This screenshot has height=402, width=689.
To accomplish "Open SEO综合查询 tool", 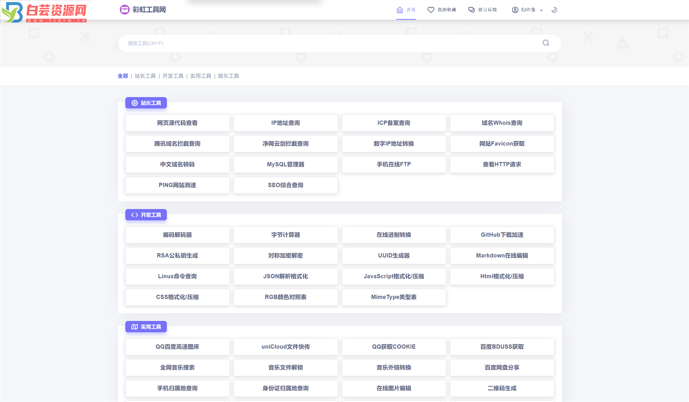I will pos(286,185).
